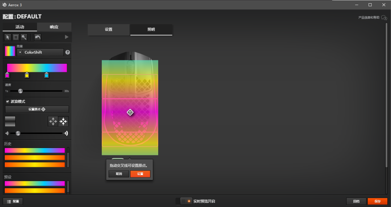Maximize the Aerox 3 window

(370, 5)
